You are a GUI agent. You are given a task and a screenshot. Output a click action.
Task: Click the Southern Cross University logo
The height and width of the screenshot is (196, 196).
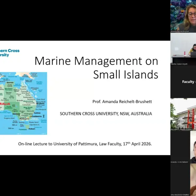(10, 53)
